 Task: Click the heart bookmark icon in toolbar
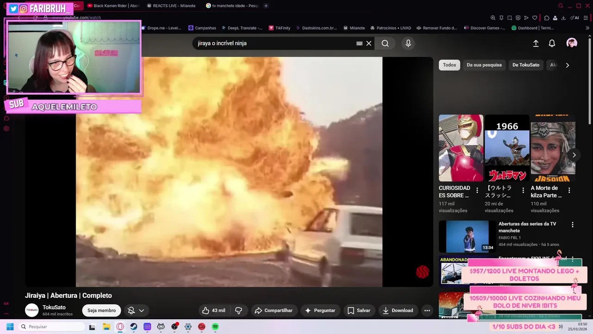[x=535, y=18]
